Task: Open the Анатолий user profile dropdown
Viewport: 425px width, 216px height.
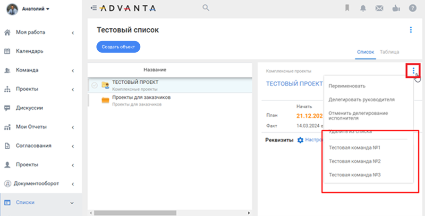Action: [x=35, y=9]
